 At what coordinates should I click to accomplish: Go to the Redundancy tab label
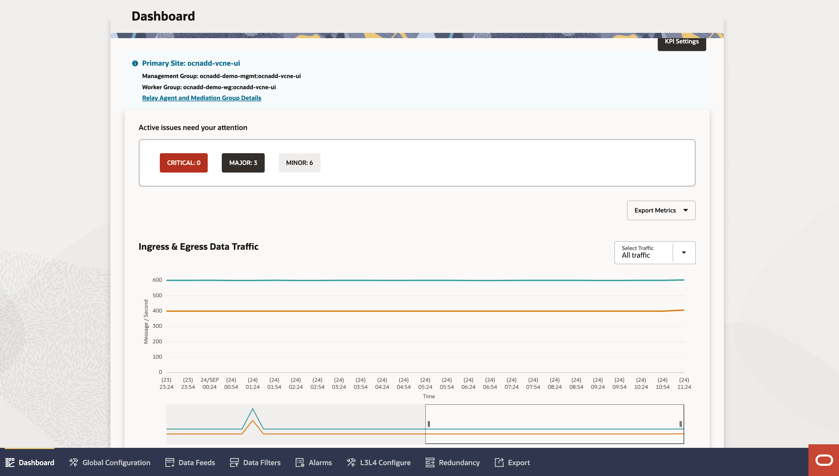459,462
